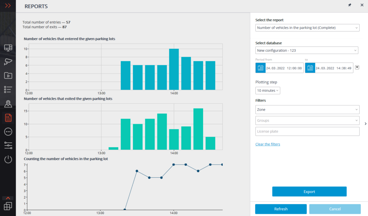
Task: Open the Plotting step '10 minutes' dropdown
Action: tap(268, 90)
